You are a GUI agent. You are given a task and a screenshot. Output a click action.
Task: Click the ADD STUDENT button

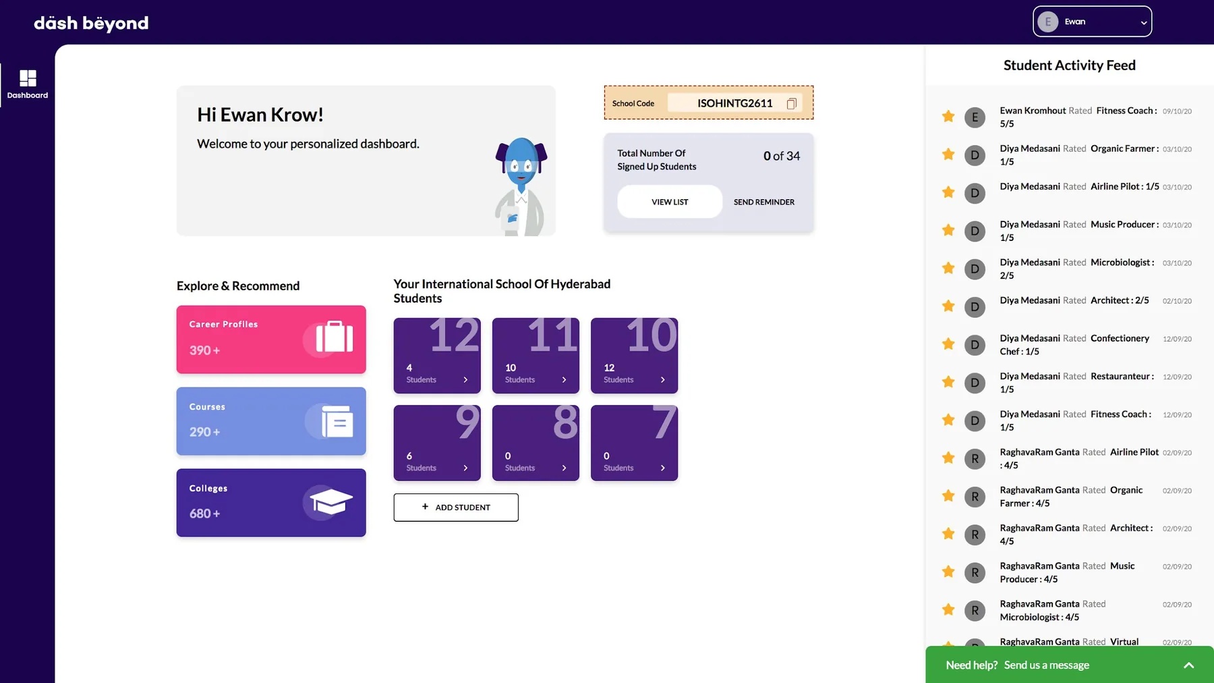[456, 508]
